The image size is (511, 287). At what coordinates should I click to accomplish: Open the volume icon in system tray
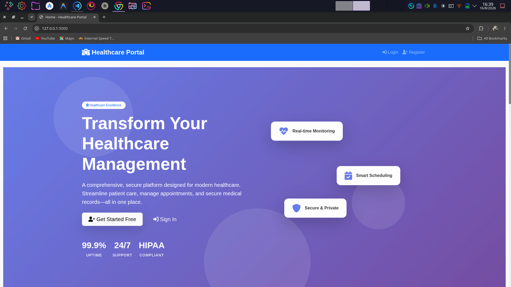427,6
